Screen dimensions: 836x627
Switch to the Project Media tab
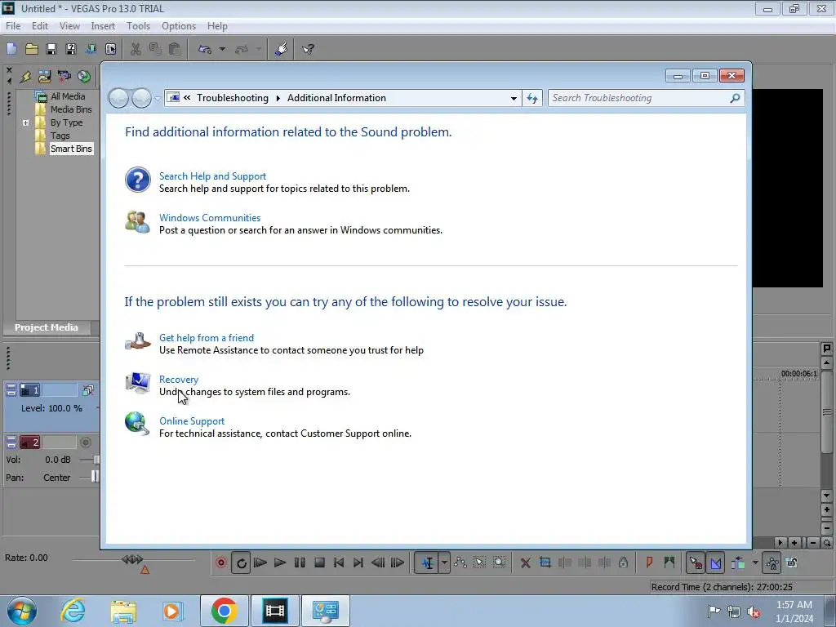pyautogui.click(x=47, y=327)
